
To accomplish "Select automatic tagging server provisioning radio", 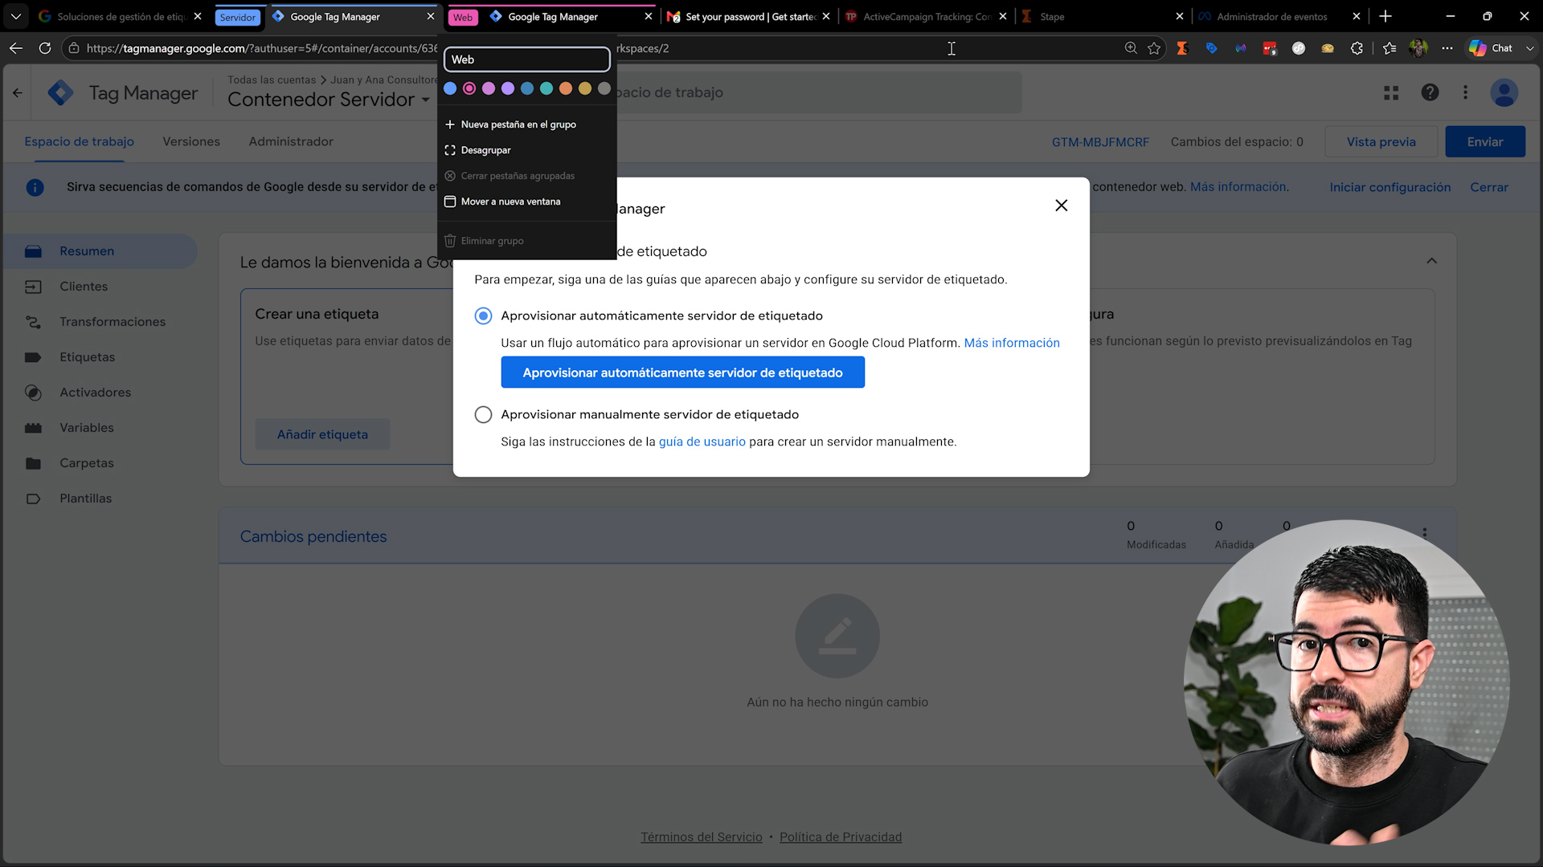I will tap(483, 315).
